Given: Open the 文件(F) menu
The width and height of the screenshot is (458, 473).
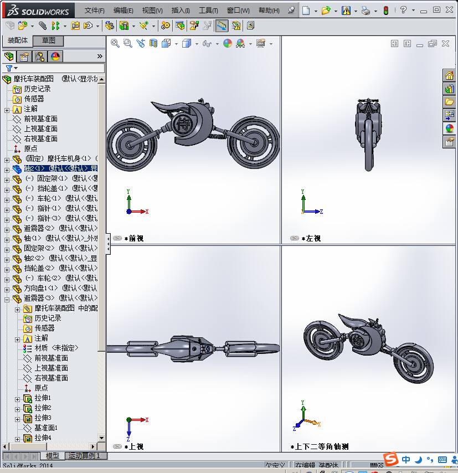Looking at the screenshot, I should tap(95, 11).
